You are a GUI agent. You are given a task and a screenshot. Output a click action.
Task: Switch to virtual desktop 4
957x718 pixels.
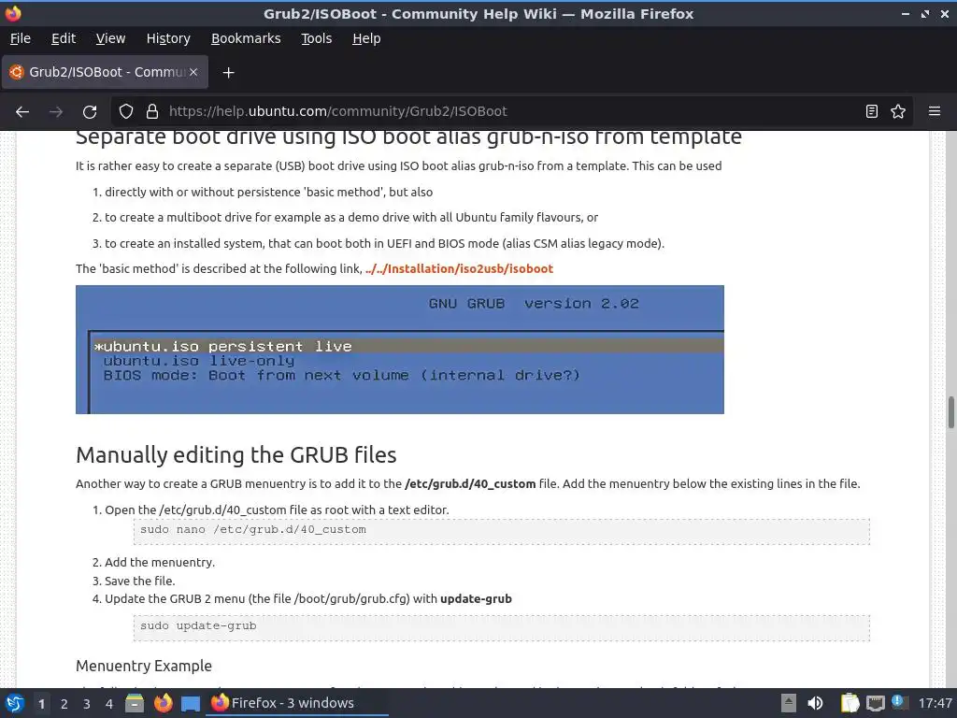[x=109, y=704]
